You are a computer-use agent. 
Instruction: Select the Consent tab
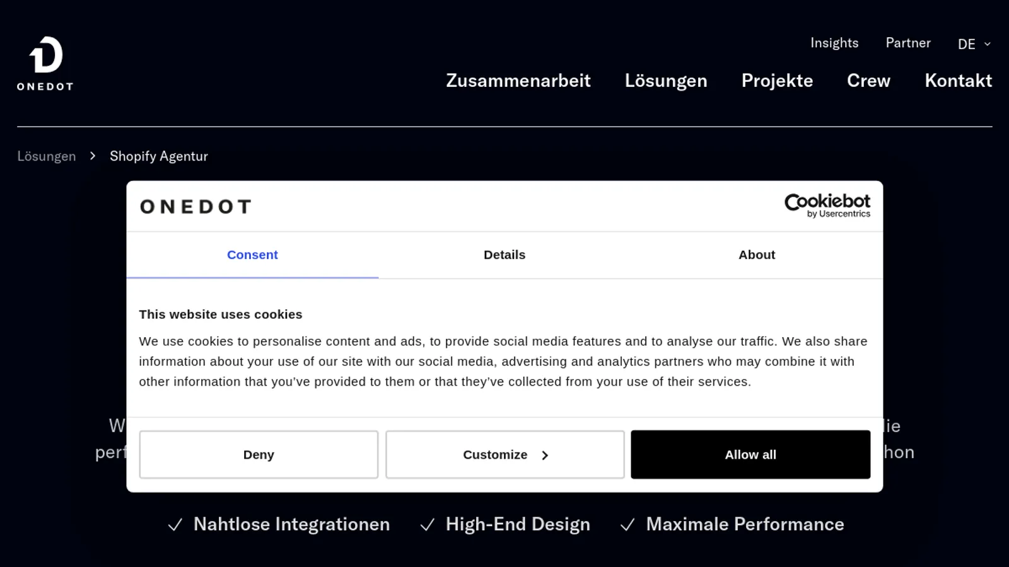coord(252,255)
